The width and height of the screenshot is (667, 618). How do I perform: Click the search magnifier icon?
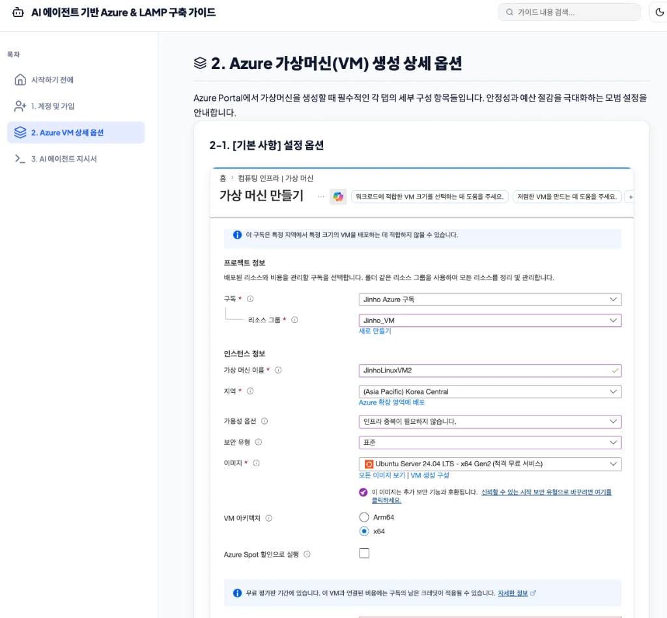pyautogui.click(x=509, y=12)
